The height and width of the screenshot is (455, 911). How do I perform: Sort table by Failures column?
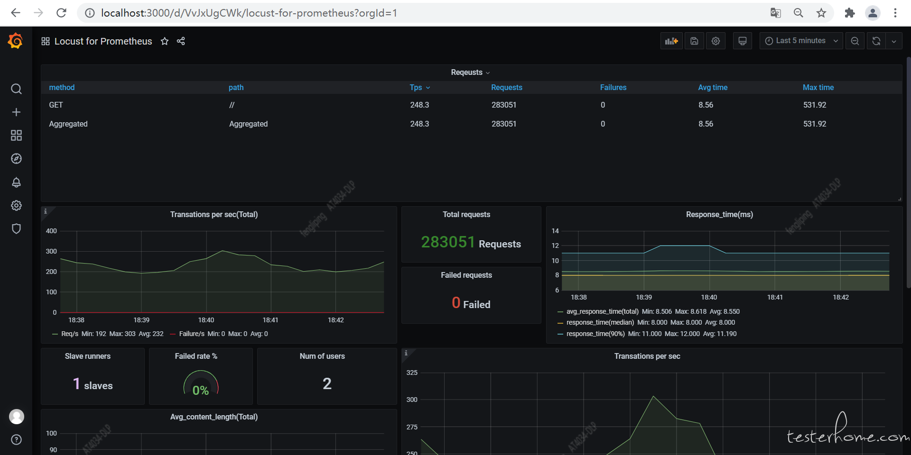(613, 87)
